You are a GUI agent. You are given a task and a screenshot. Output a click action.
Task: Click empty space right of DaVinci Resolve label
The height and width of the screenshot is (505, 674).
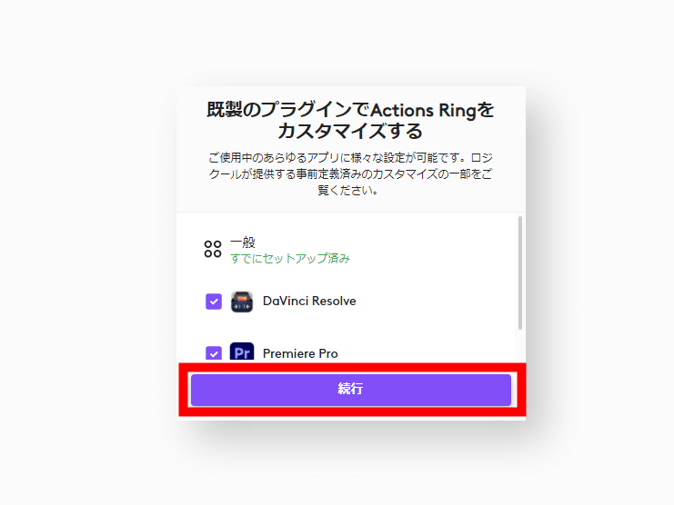434,302
